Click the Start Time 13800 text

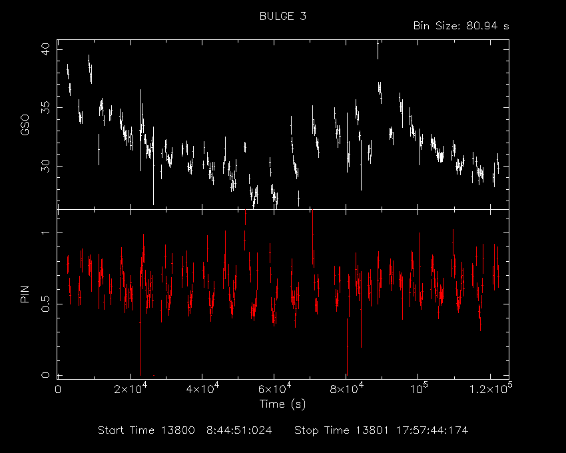point(146,430)
